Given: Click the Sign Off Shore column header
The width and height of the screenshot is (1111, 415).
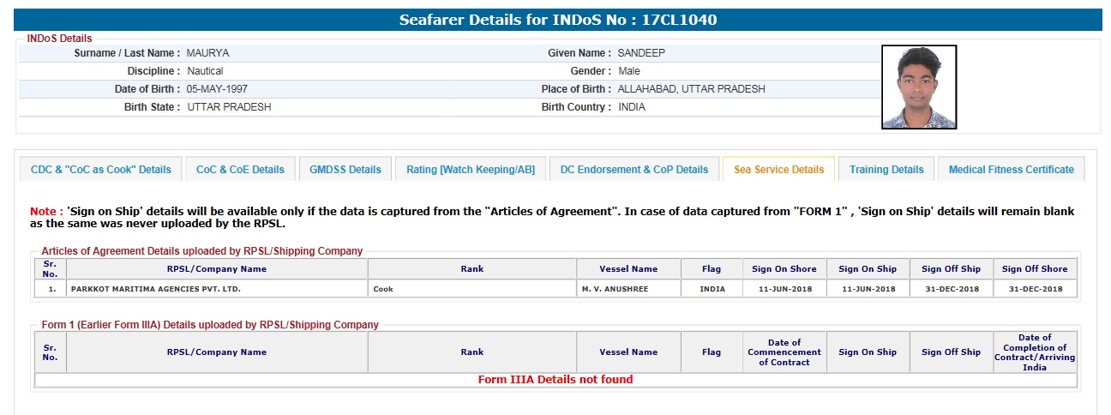Looking at the screenshot, I should point(1036,269).
